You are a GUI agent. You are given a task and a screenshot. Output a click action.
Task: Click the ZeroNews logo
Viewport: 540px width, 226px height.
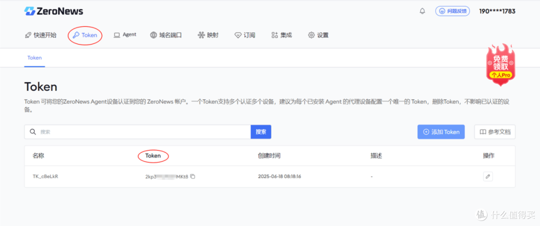(x=53, y=11)
